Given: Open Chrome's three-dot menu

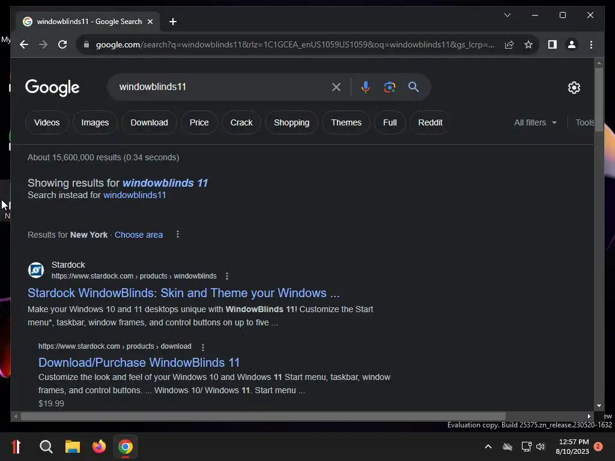Looking at the screenshot, I should [x=591, y=44].
